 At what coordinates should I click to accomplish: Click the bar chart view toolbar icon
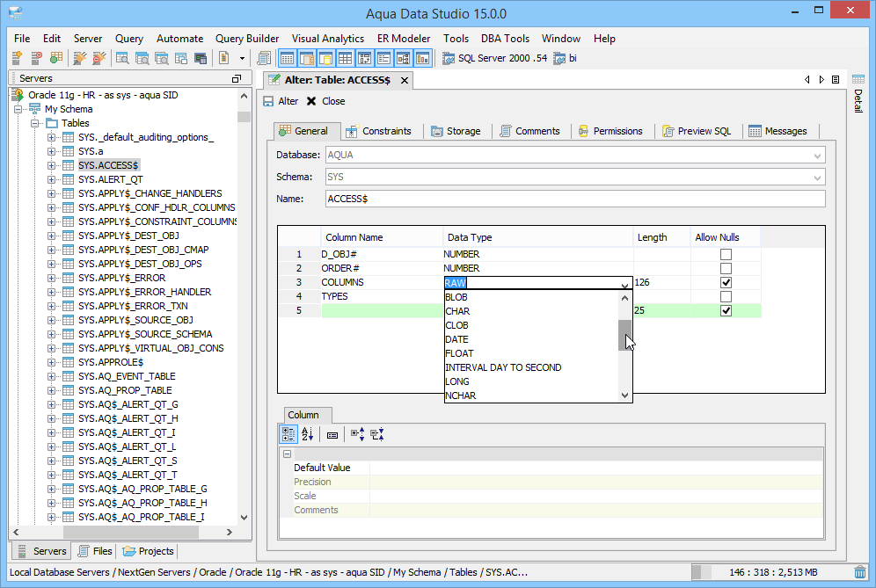(423, 57)
